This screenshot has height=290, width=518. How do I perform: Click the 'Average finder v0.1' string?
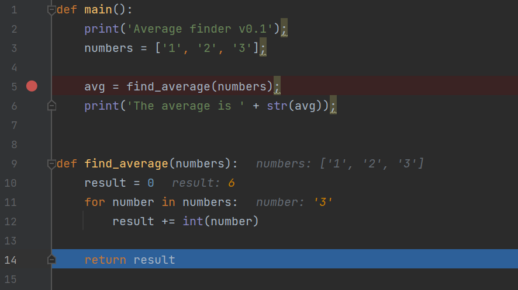tap(201, 29)
